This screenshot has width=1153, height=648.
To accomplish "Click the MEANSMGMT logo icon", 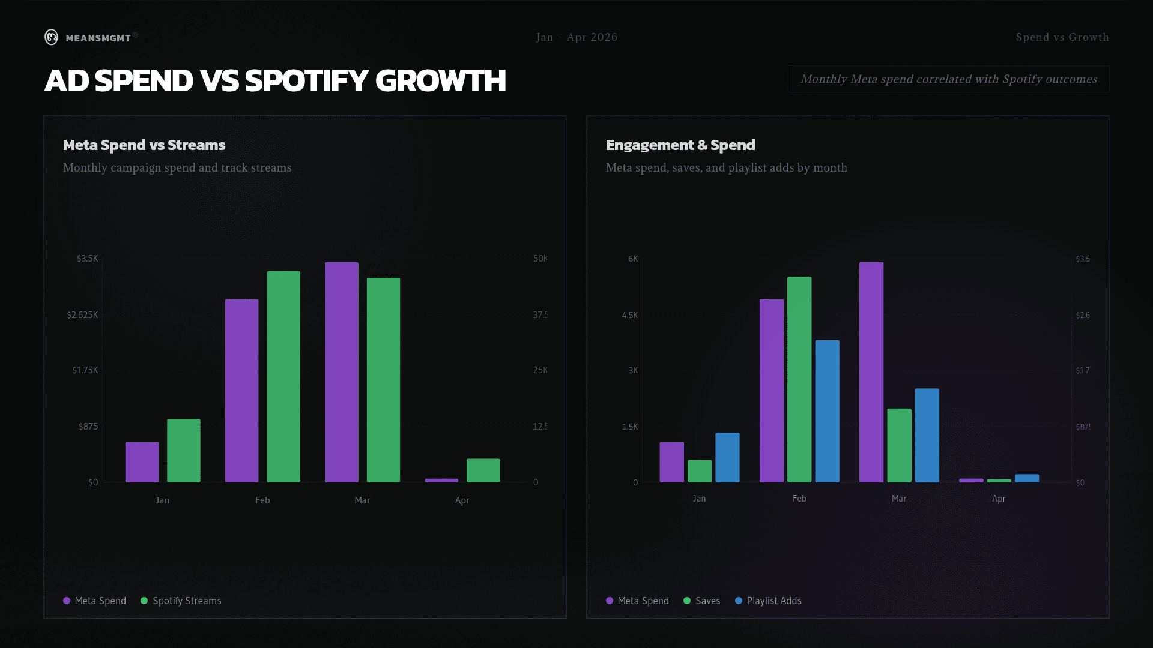I will tap(51, 37).
